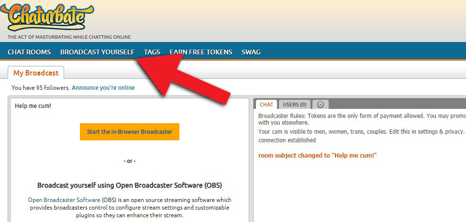Open the SWAG menu item
This screenshot has height=222, width=466.
click(x=251, y=52)
